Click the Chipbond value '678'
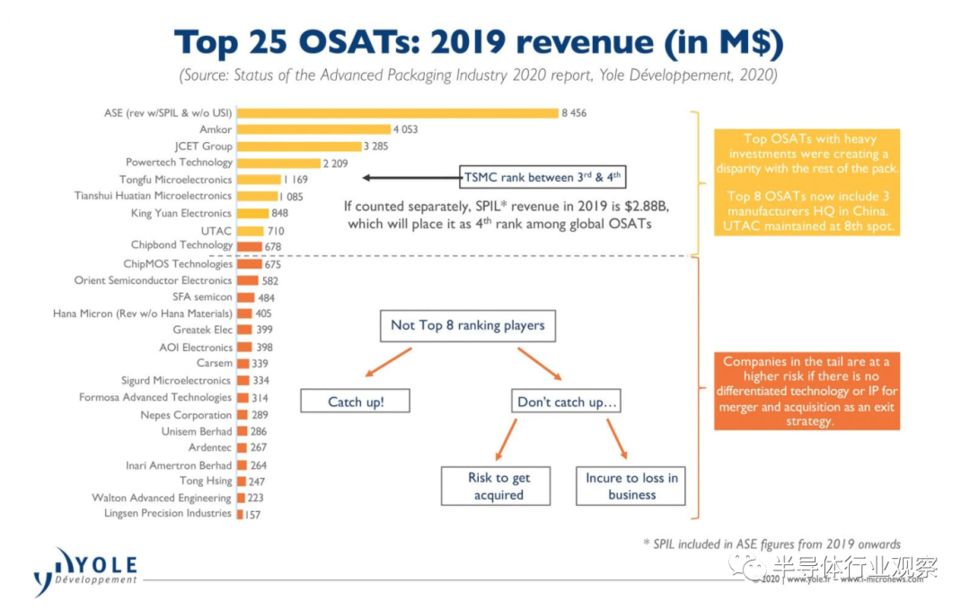 pos(273,246)
